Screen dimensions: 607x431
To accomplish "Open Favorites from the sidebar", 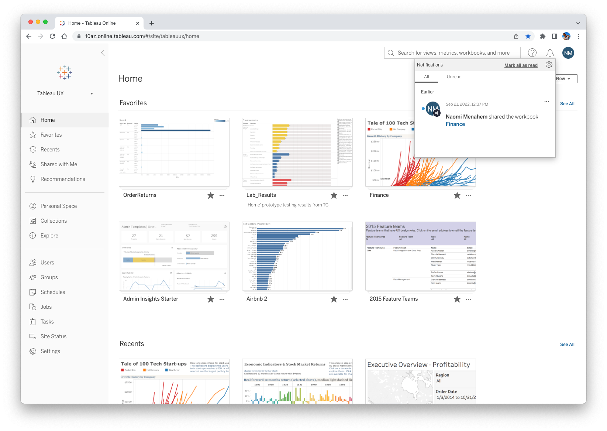I will pos(65,135).
